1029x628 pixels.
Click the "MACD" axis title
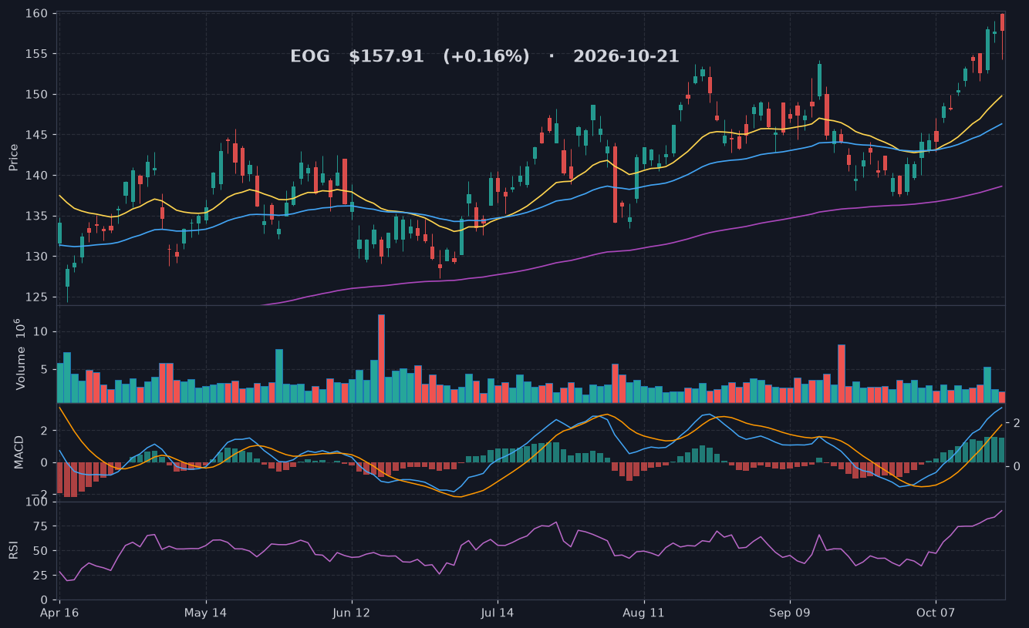click(19, 452)
